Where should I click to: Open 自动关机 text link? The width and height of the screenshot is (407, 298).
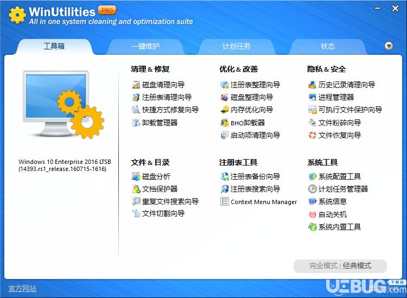click(333, 214)
